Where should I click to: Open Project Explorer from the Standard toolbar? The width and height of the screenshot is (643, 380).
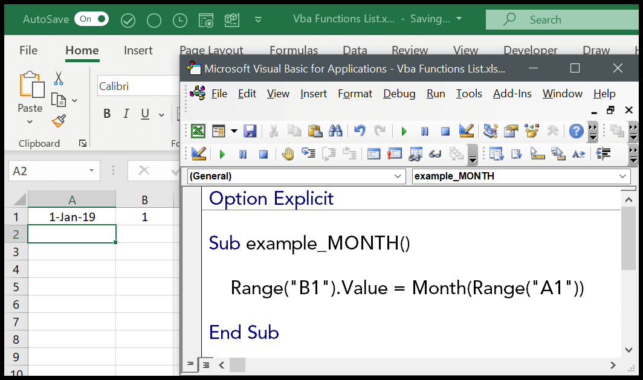pos(491,131)
